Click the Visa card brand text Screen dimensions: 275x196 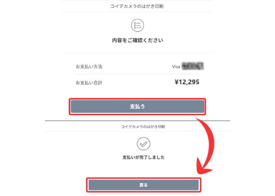[176, 67]
